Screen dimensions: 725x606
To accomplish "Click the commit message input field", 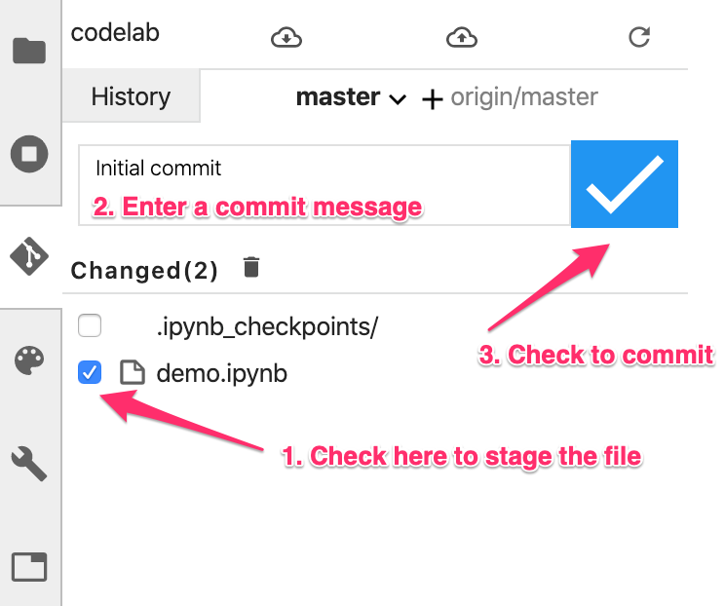I will click(x=324, y=169).
